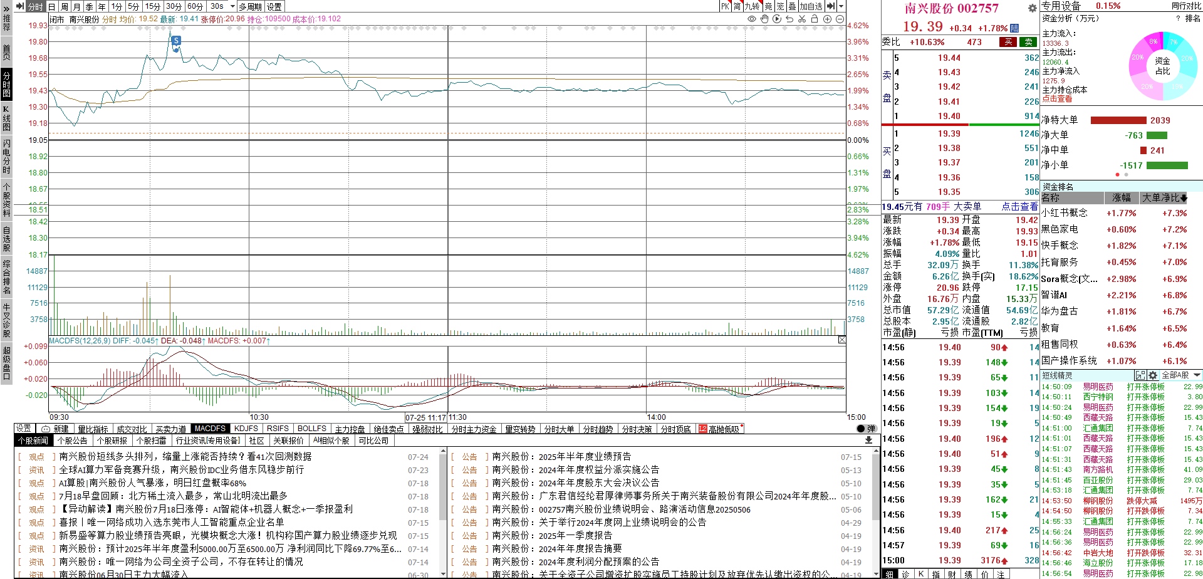Click the 设置 button in top toolbar

click(274, 6)
